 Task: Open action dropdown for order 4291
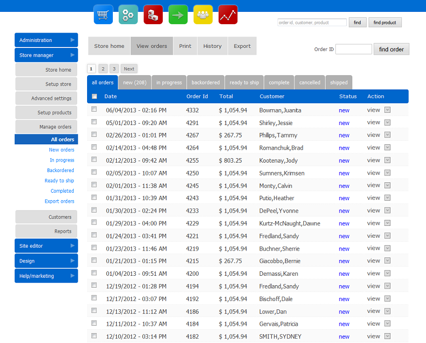[387, 123]
